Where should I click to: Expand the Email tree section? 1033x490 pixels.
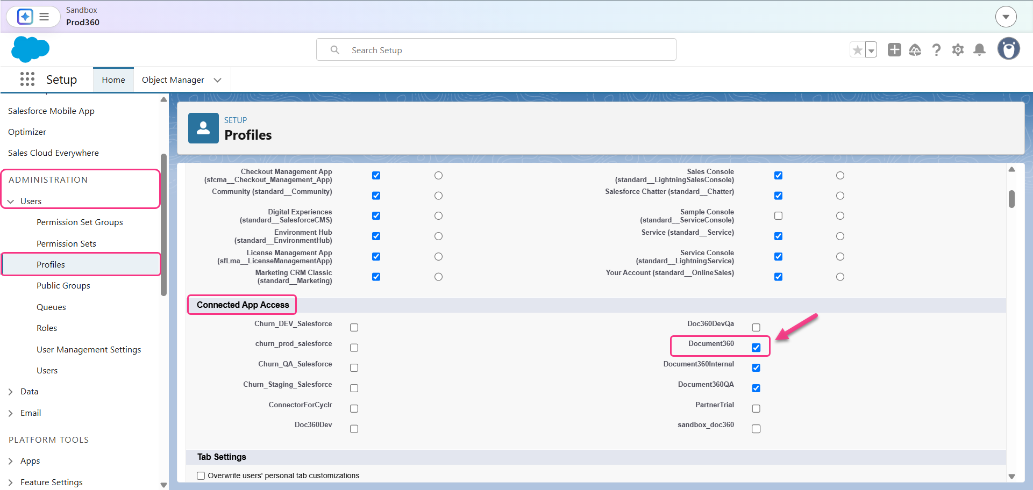coord(11,413)
